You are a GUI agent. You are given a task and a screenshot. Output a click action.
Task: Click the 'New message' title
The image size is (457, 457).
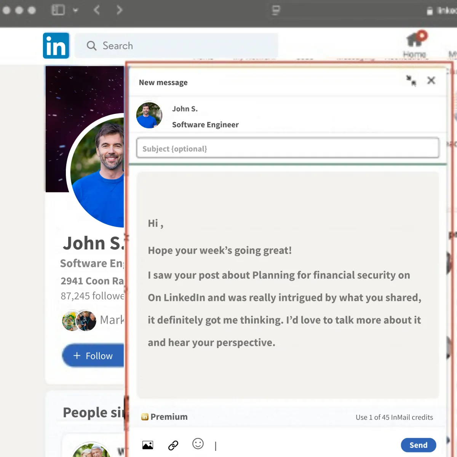(x=163, y=83)
